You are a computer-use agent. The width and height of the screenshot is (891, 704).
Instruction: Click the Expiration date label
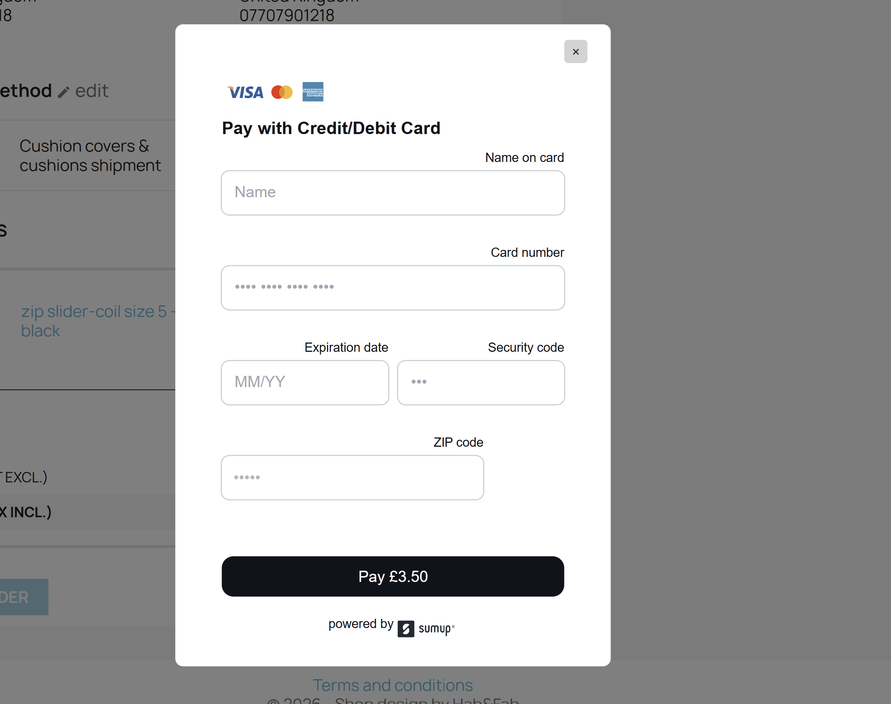[346, 347]
